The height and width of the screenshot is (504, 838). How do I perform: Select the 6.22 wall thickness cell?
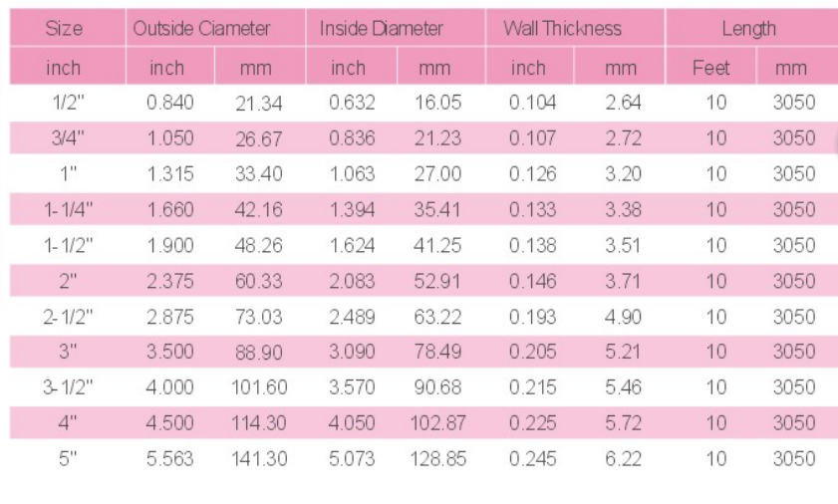pos(623,459)
